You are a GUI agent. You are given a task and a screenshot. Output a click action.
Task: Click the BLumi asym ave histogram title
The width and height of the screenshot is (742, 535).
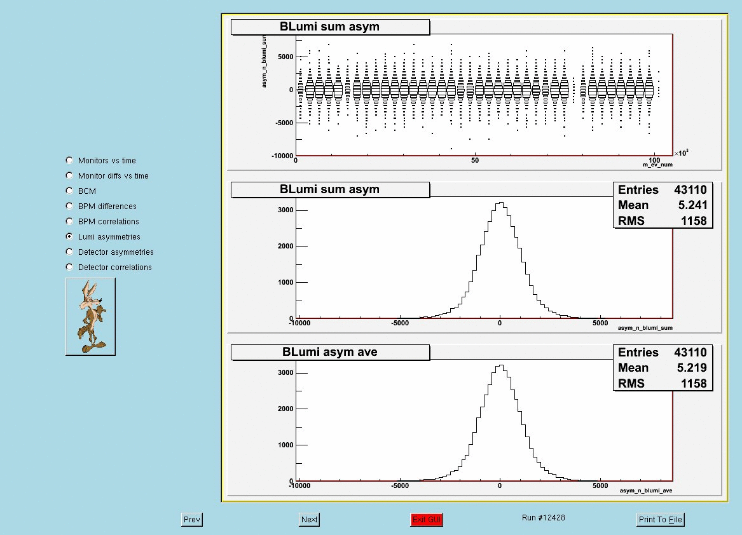tap(330, 353)
